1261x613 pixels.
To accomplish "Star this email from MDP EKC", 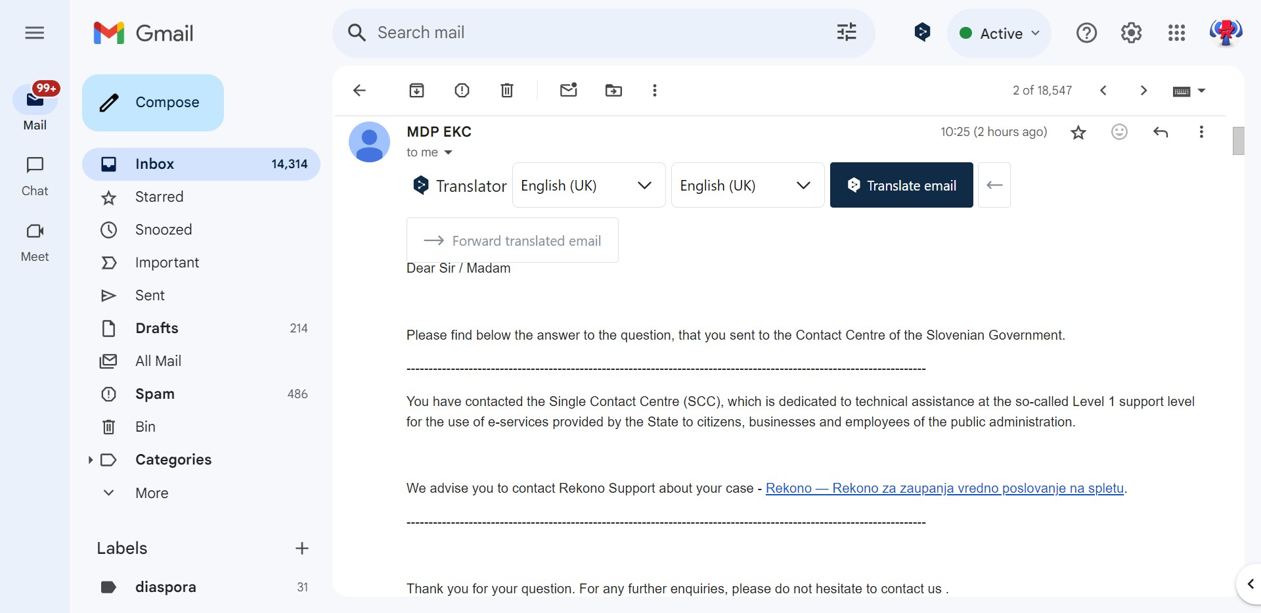I will [x=1078, y=133].
